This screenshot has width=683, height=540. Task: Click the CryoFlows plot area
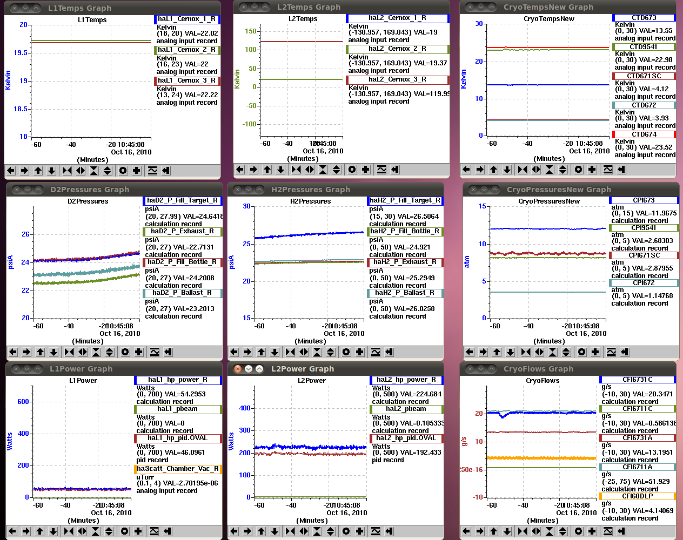tap(541, 442)
